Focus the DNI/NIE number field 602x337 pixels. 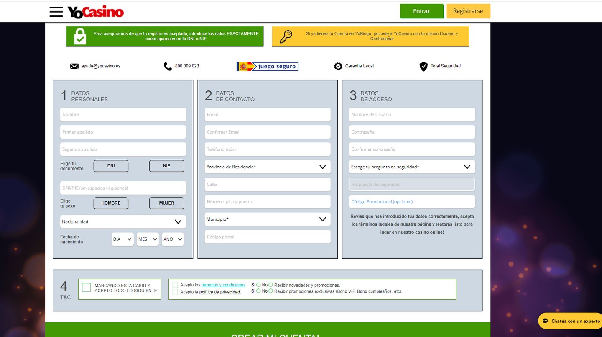point(123,188)
